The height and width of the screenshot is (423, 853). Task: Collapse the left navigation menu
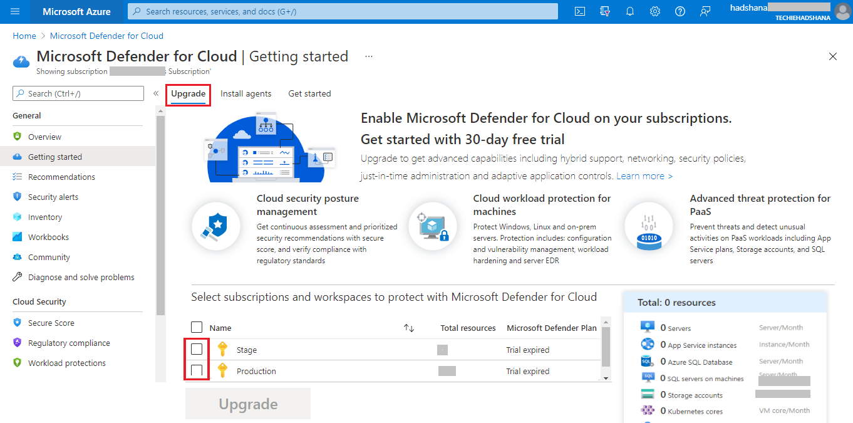tap(155, 93)
